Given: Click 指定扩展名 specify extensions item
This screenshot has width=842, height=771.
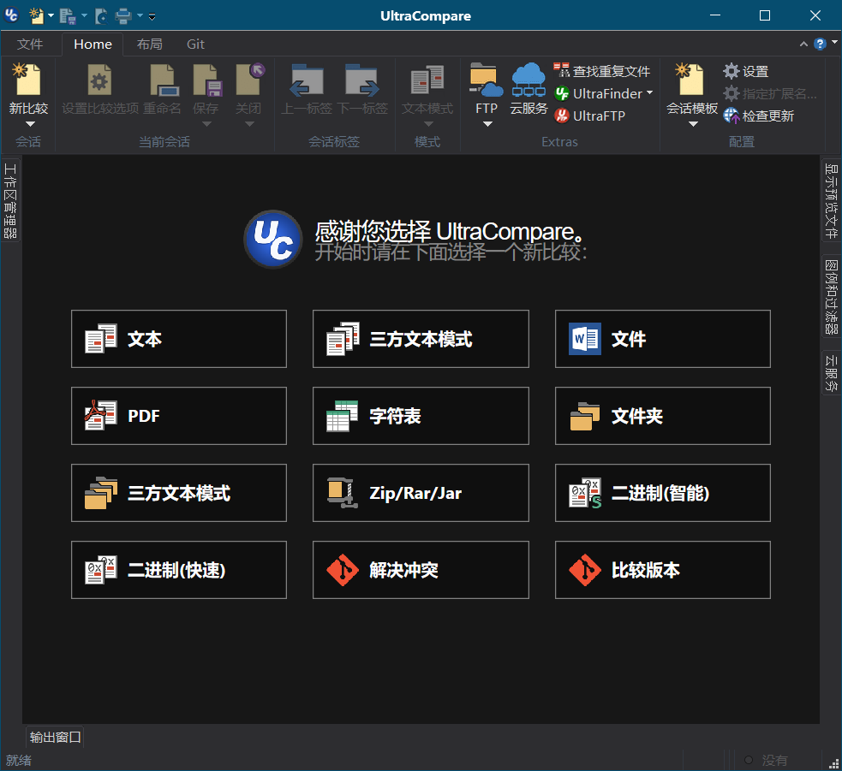Looking at the screenshot, I should pos(769,93).
